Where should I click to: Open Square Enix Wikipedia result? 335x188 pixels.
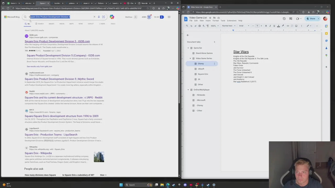(38, 153)
